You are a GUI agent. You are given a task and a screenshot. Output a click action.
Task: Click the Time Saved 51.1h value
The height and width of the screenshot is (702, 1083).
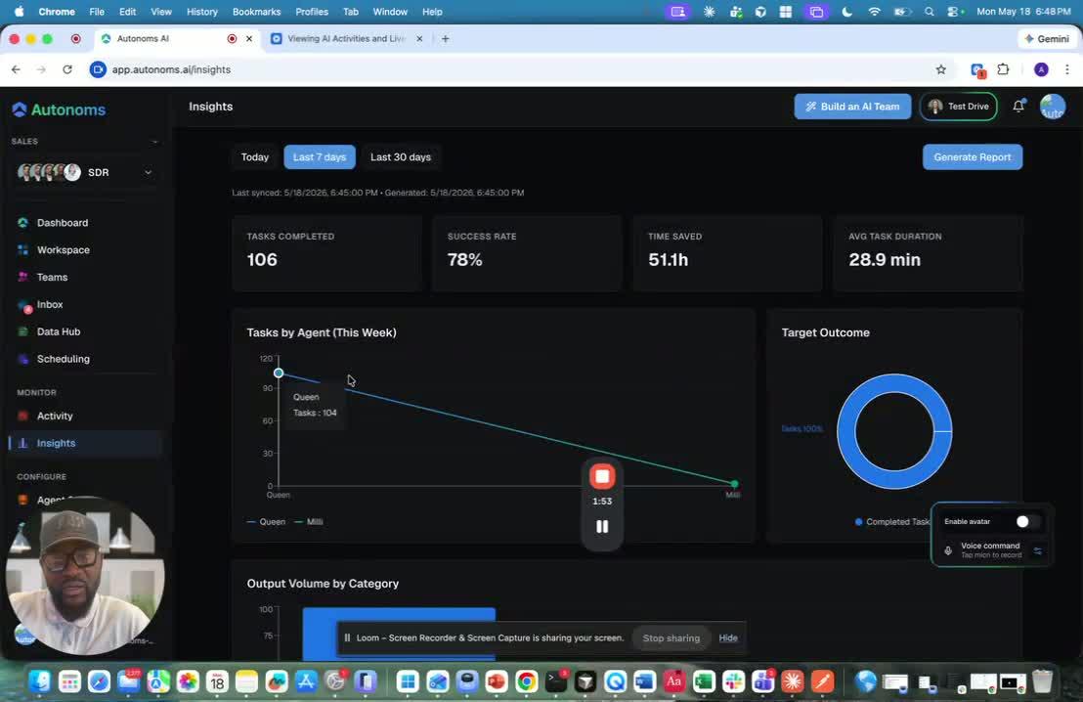click(668, 260)
